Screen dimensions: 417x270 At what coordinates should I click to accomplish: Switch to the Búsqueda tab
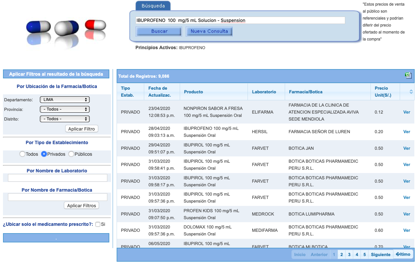(153, 6)
